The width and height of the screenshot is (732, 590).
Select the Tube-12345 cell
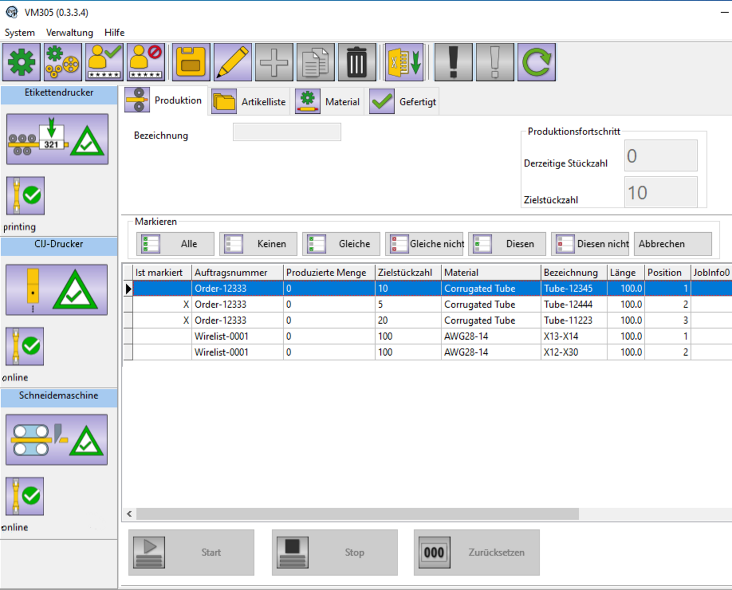pyautogui.click(x=574, y=289)
